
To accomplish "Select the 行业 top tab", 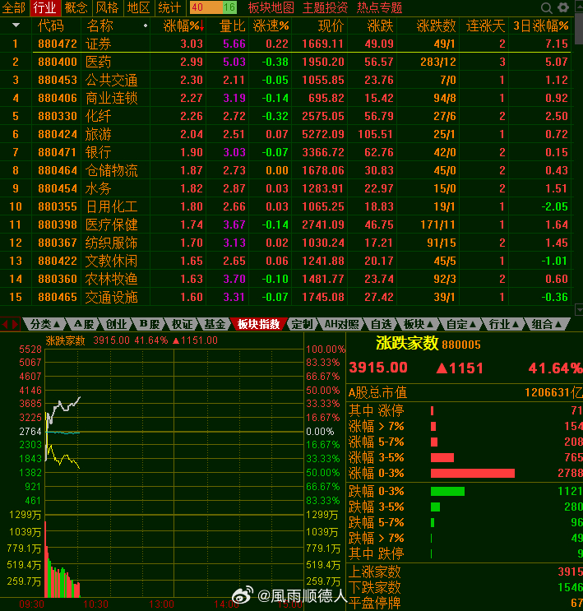I will click(44, 7).
